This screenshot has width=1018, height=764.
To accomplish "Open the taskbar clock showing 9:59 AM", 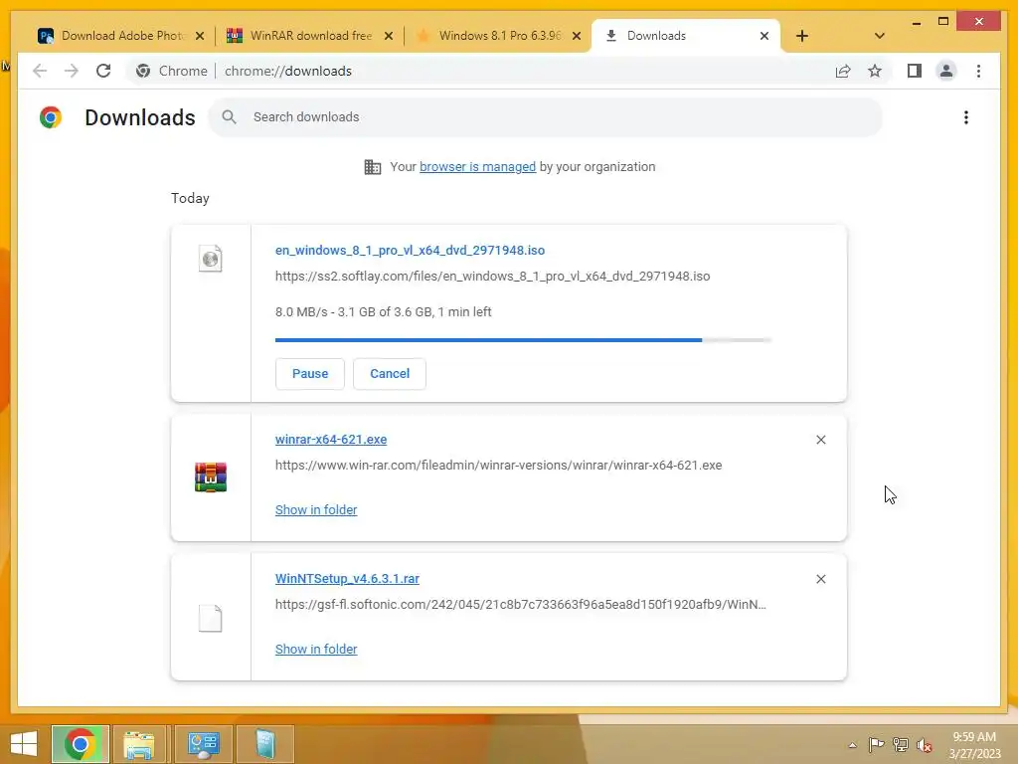I will click(974, 745).
